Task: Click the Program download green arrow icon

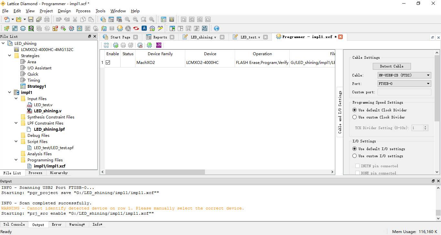Action: pos(149,45)
